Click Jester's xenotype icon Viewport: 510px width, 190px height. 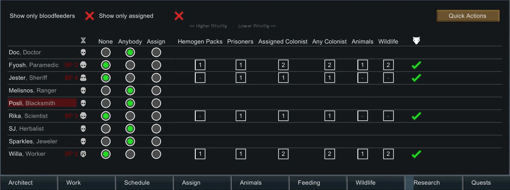[x=83, y=78]
